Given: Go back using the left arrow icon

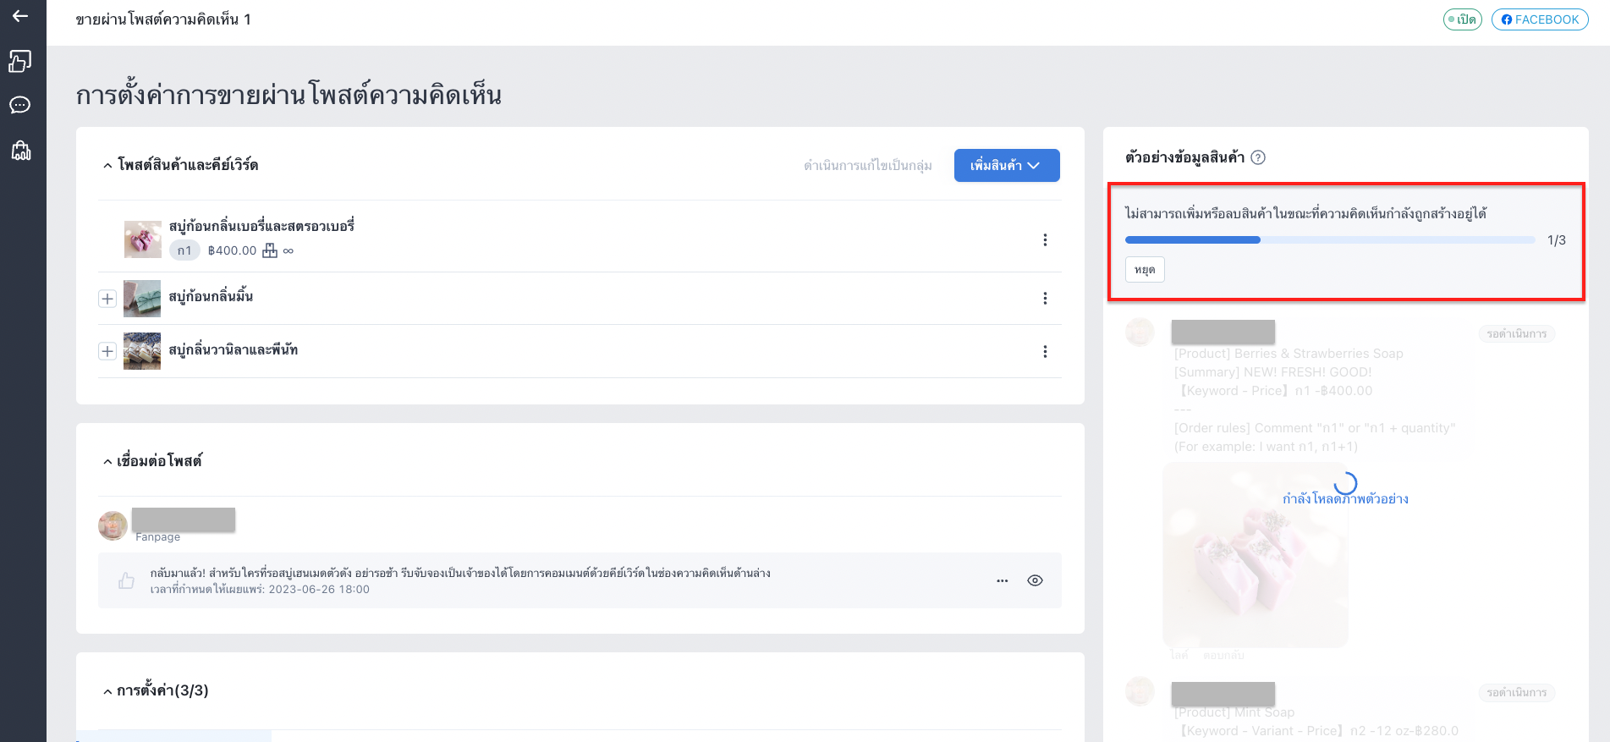Looking at the screenshot, I should [20, 16].
